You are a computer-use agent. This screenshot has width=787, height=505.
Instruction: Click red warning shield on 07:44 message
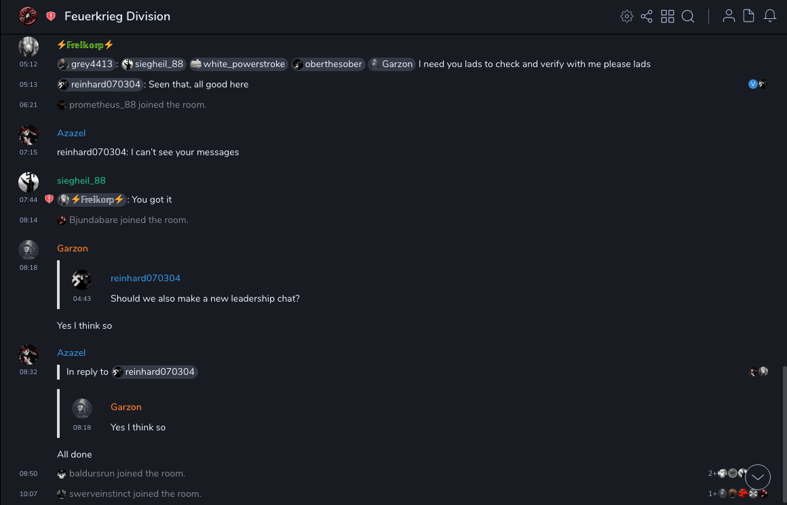(49, 199)
